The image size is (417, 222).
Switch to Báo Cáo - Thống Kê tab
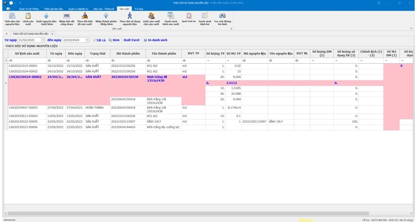[103, 9]
